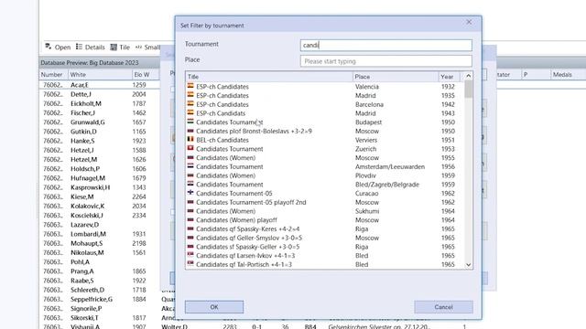This screenshot has height=329, width=586.
Task: Select Candidates Tournament-05 Curacao 1962
Action: (x=325, y=194)
